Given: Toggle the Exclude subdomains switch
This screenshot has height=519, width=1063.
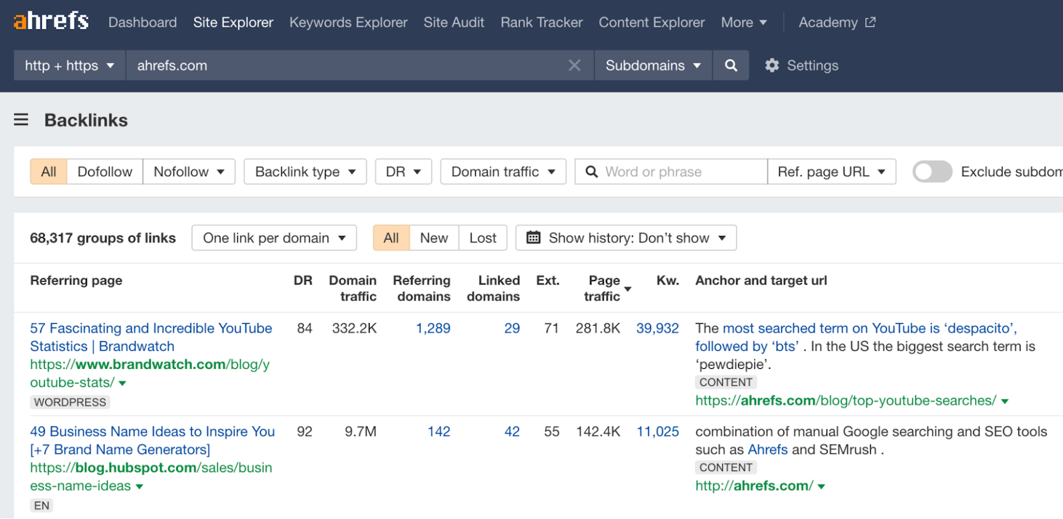Looking at the screenshot, I should (x=931, y=171).
